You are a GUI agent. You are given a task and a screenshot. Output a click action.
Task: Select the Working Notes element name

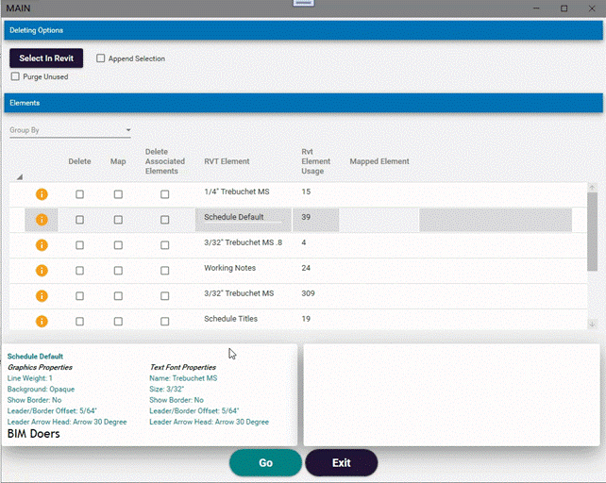pyautogui.click(x=230, y=268)
